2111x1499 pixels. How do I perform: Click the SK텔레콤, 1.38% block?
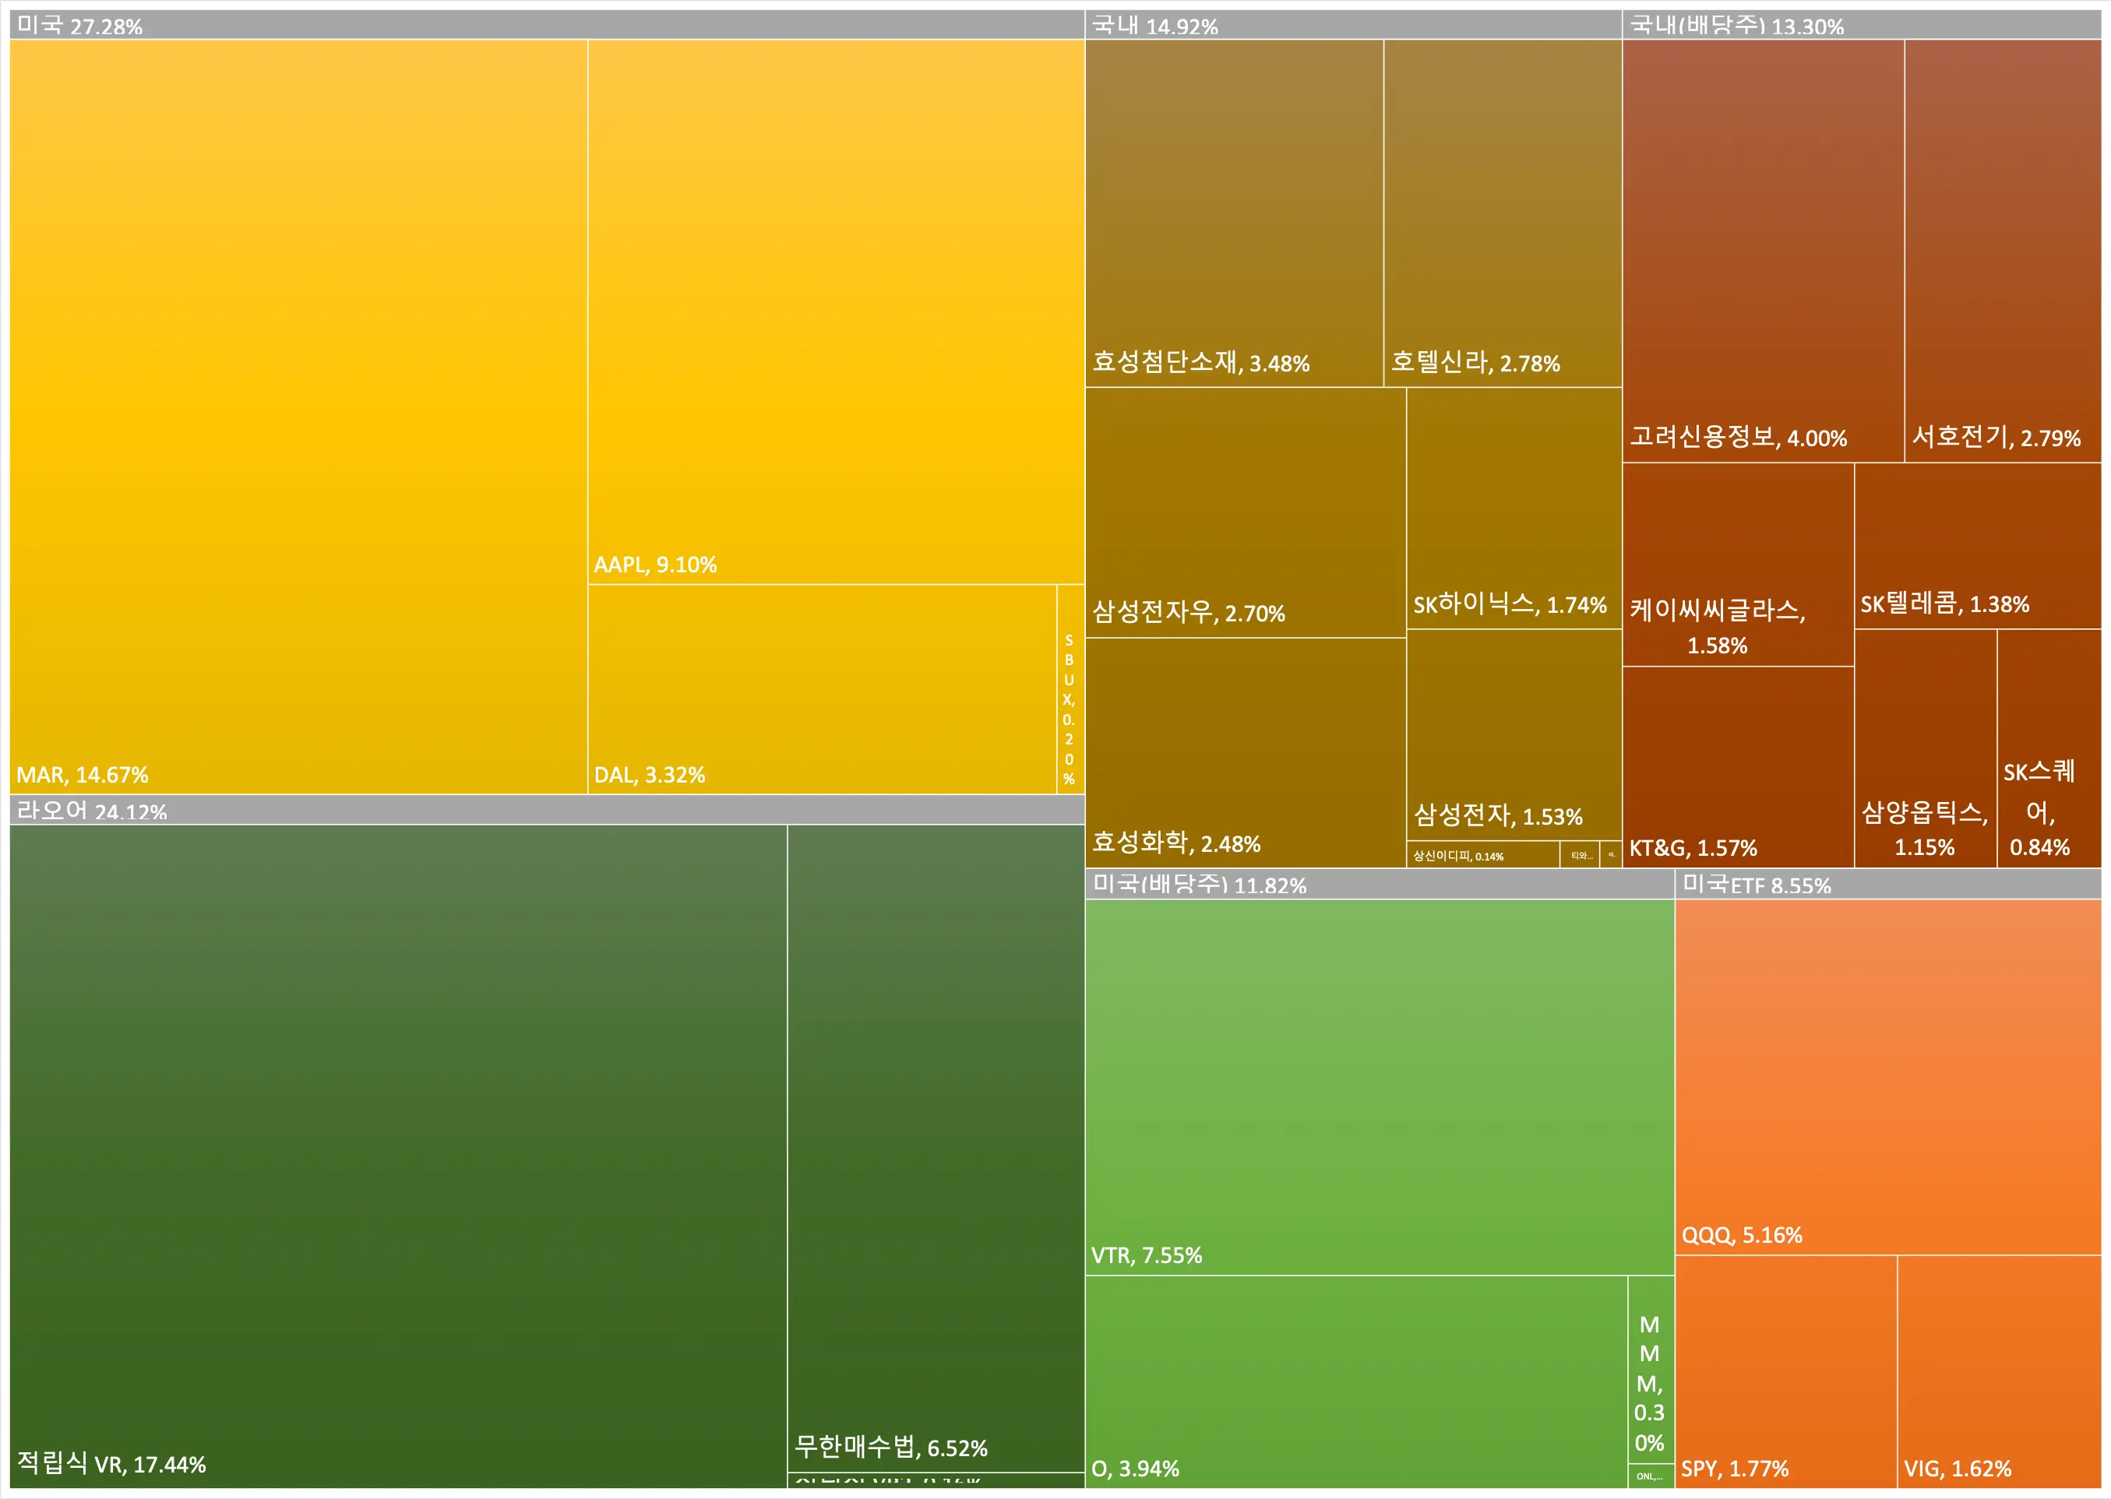coord(1978,546)
